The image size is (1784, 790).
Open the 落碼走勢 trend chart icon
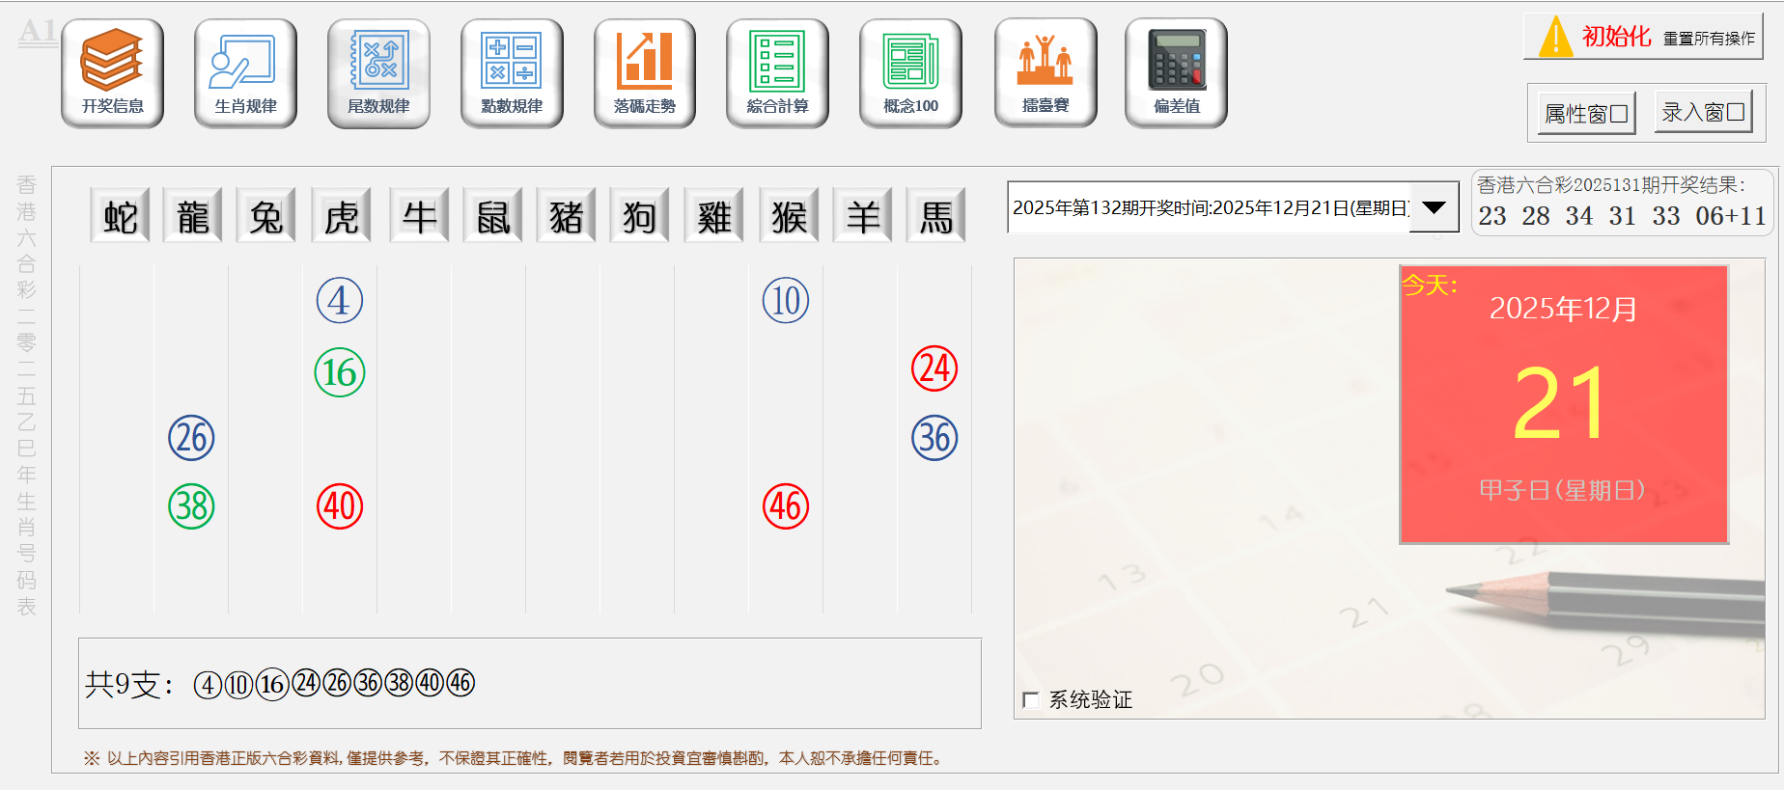[x=644, y=72]
